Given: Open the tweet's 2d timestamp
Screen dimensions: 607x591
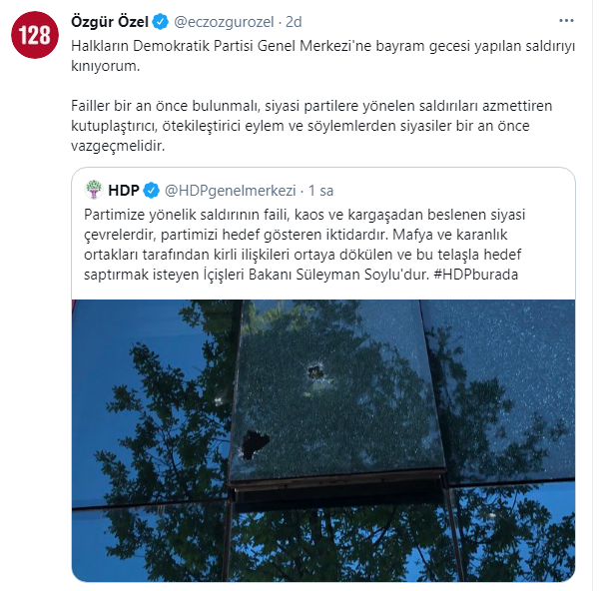Looking at the screenshot, I should click(294, 22).
